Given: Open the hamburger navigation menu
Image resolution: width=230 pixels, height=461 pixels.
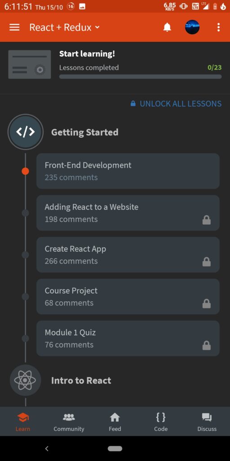Looking at the screenshot, I should pyautogui.click(x=14, y=27).
